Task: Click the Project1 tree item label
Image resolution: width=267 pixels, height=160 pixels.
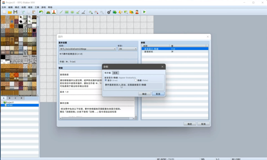Action: pos(10,102)
